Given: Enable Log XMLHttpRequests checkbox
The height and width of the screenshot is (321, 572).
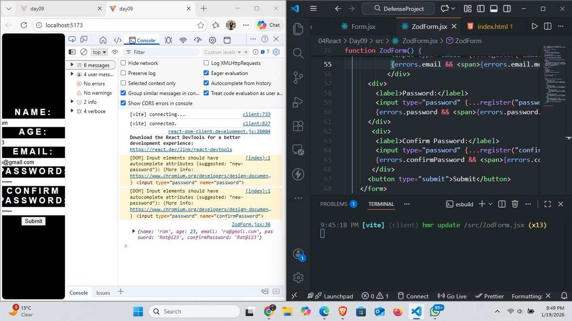Looking at the screenshot, I should 206,63.
